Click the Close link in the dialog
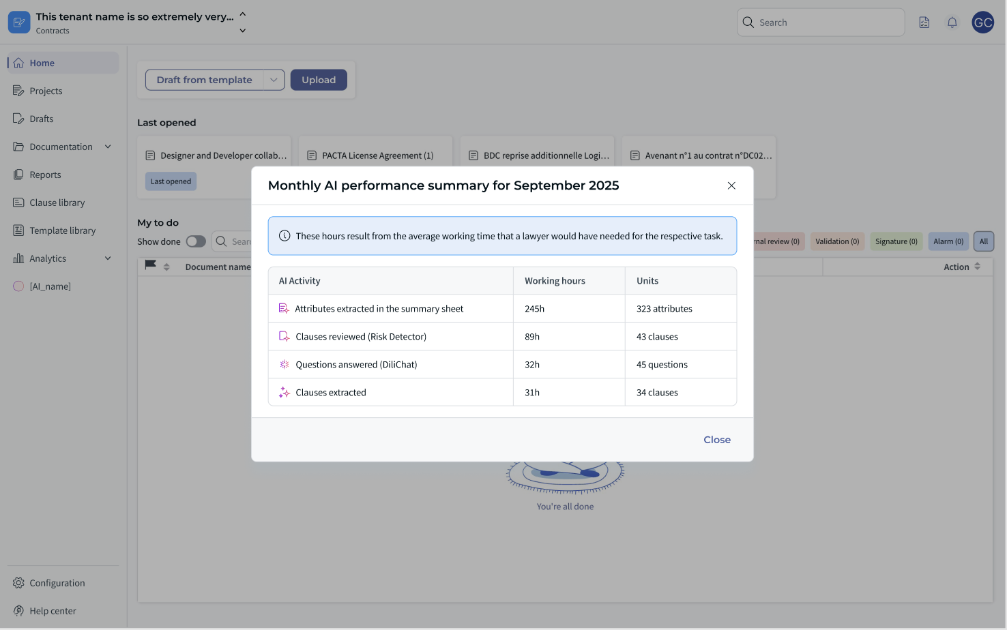Viewport: 1007px width, 630px height. (x=717, y=440)
